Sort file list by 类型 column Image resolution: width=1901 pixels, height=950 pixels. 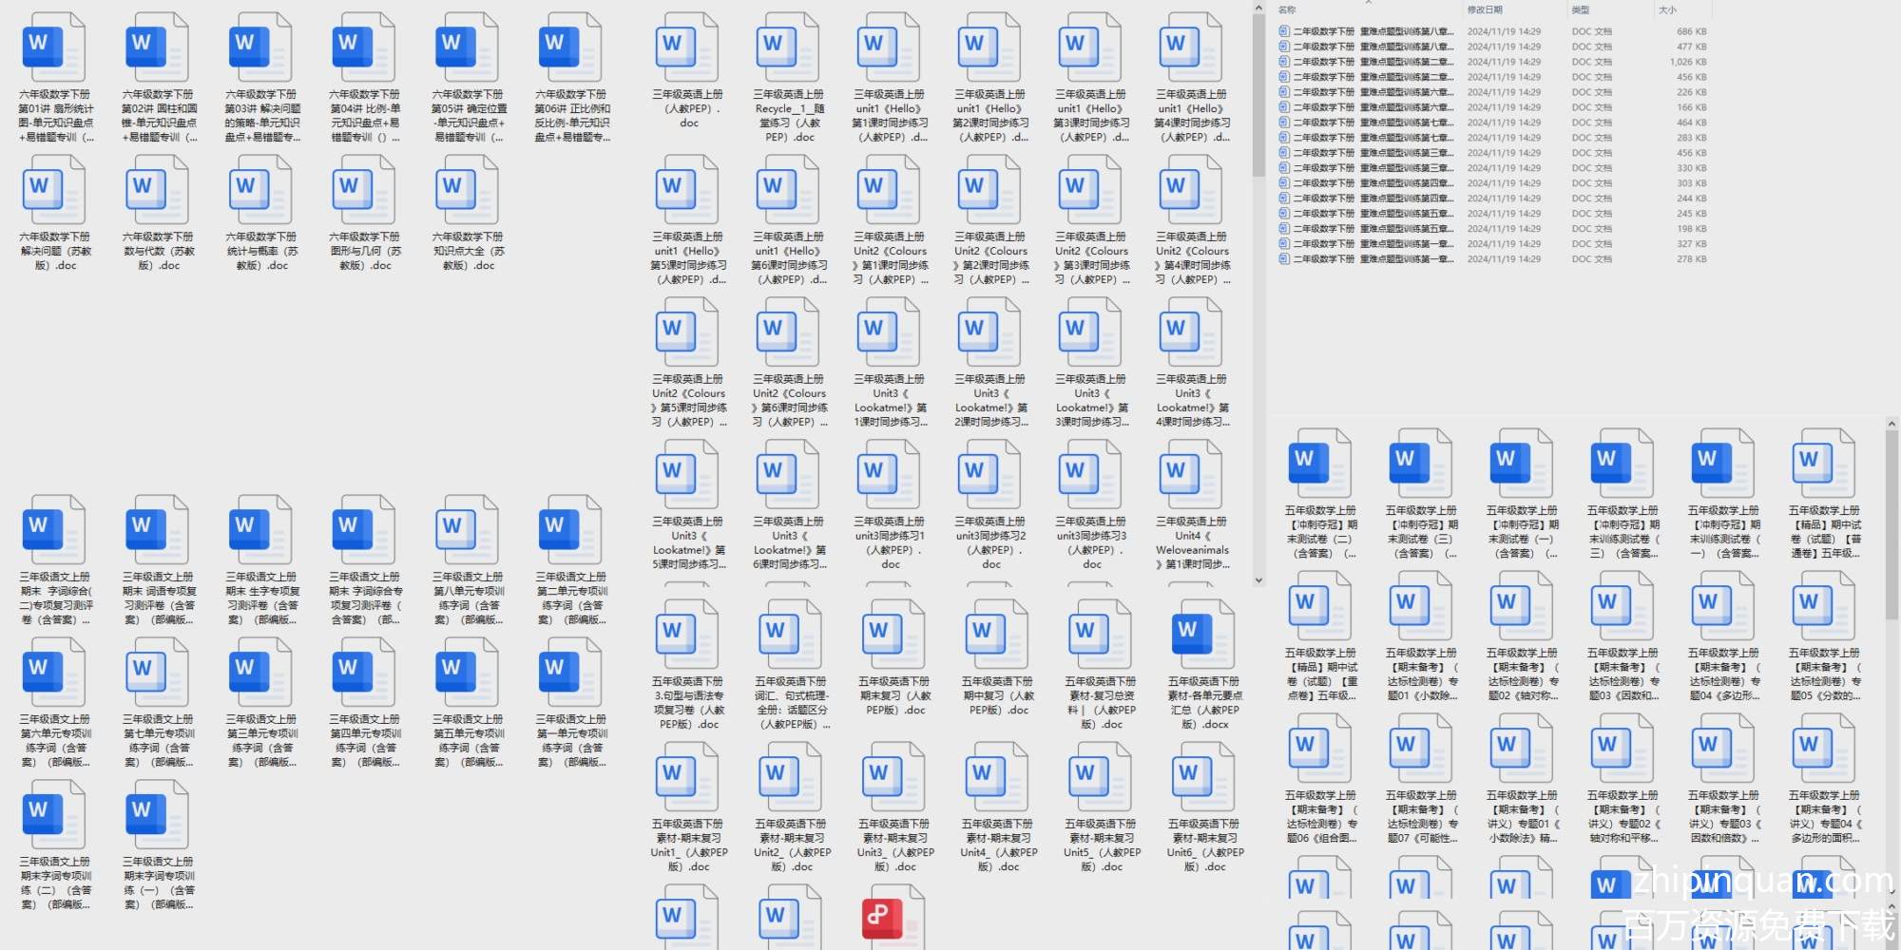[1581, 9]
